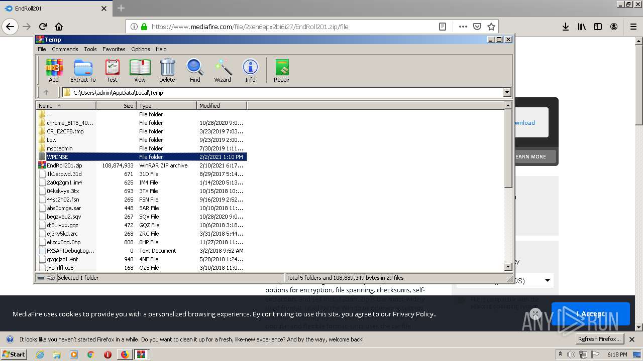Expand the WinRAR path dropdown arrow
The height and width of the screenshot is (361, 643).
(x=507, y=92)
